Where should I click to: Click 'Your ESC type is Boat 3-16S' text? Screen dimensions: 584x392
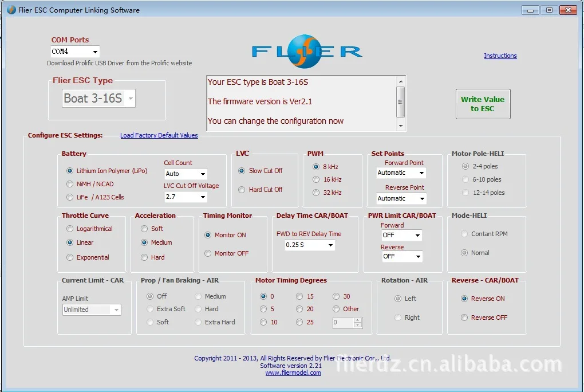[258, 82]
